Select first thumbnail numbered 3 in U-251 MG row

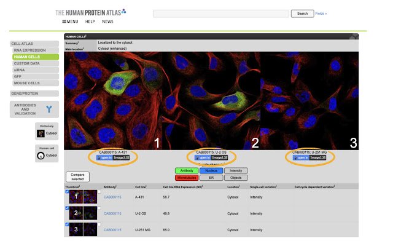coord(76,229)
